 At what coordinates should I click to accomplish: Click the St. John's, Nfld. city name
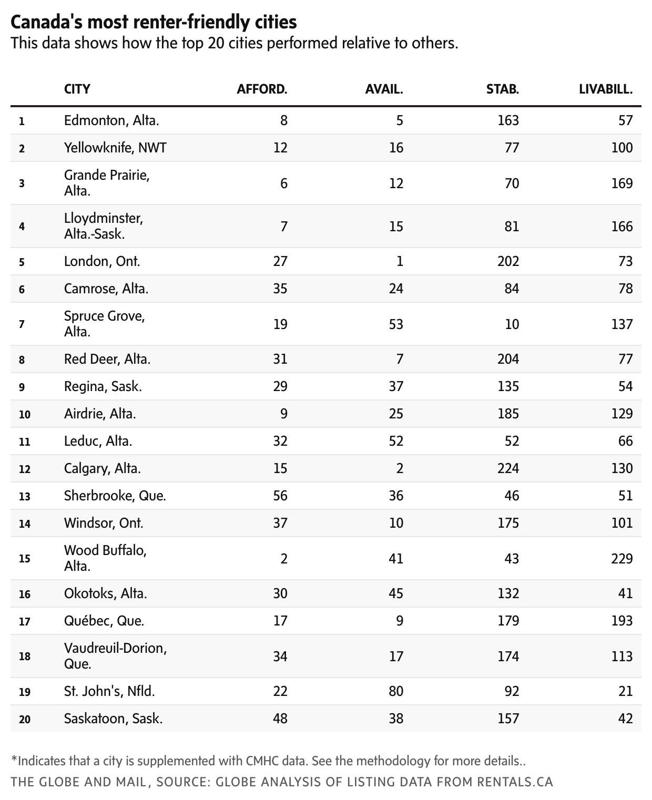point(109,691)
